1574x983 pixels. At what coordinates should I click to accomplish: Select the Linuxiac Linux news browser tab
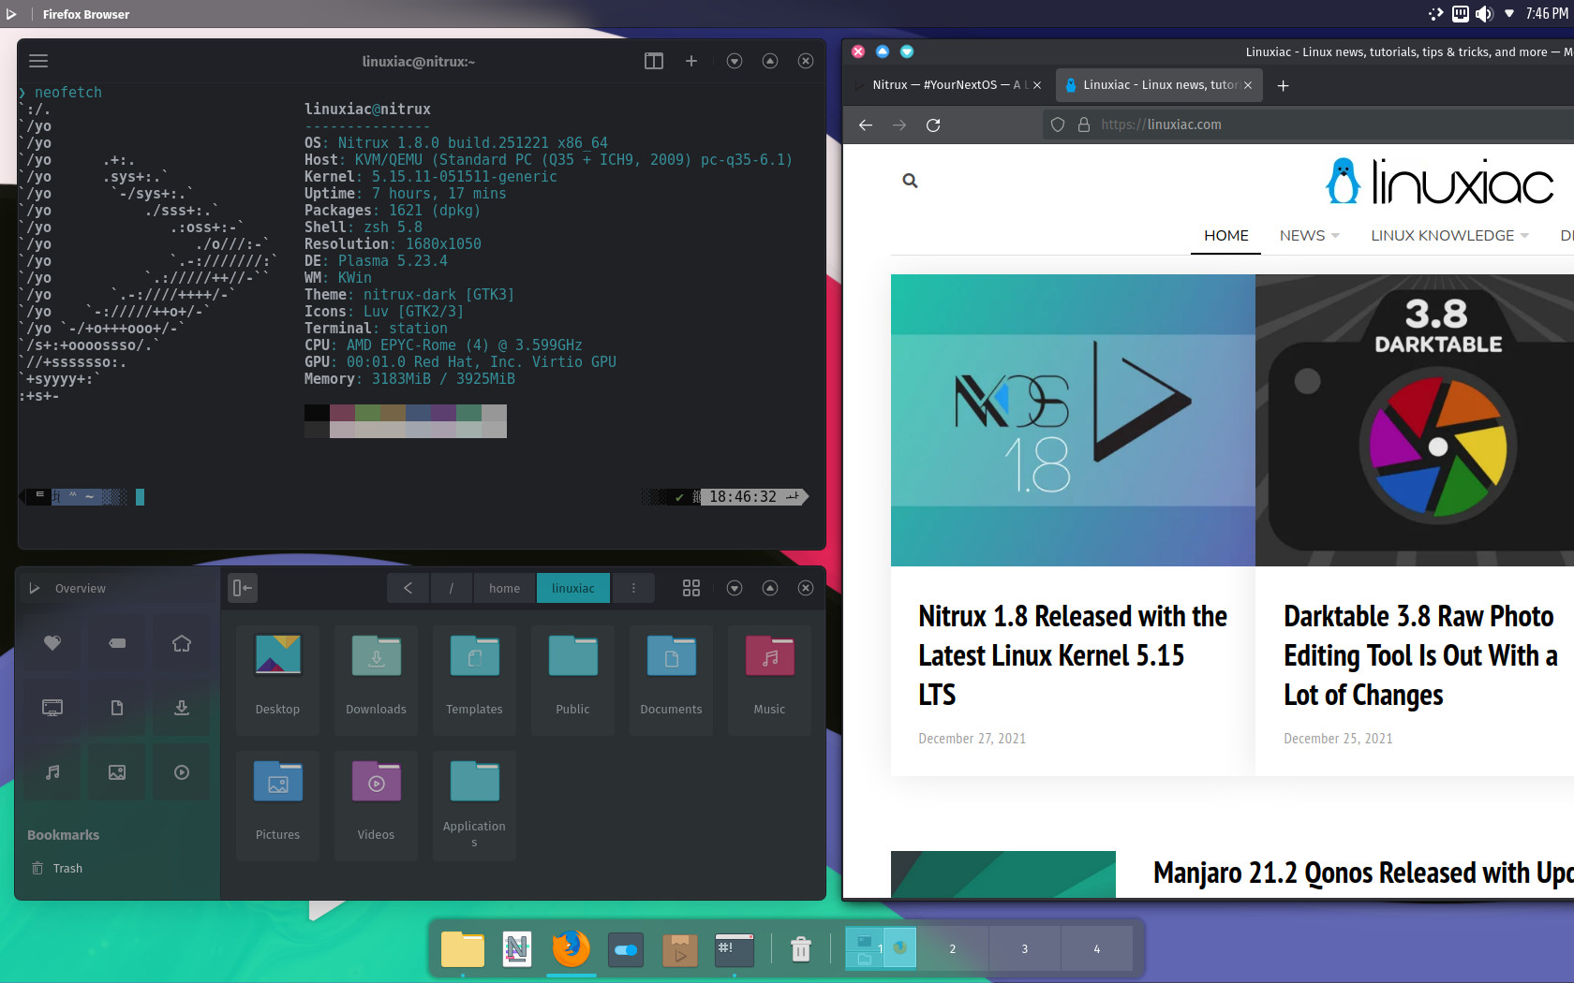pos(1160,84)
